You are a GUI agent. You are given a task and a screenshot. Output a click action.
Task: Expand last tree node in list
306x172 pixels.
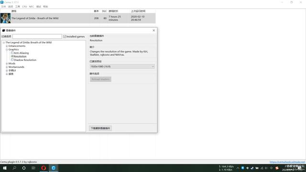pyautogui.click(x=7, y=74)
